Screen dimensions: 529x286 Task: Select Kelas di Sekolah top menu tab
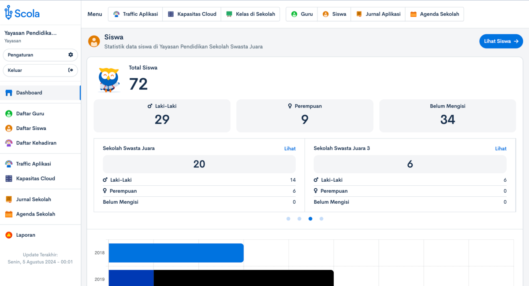[x=250, y=14]
